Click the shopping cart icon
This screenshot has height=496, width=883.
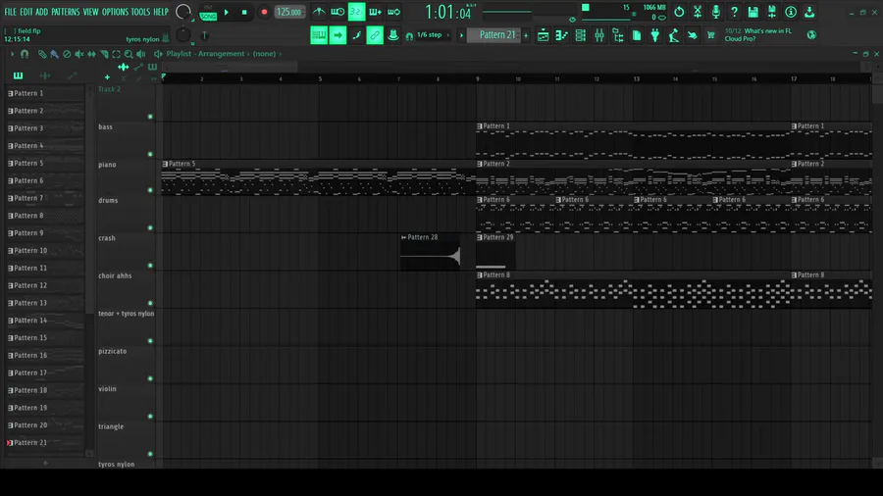pyautogui.click(x=710, y=35)
